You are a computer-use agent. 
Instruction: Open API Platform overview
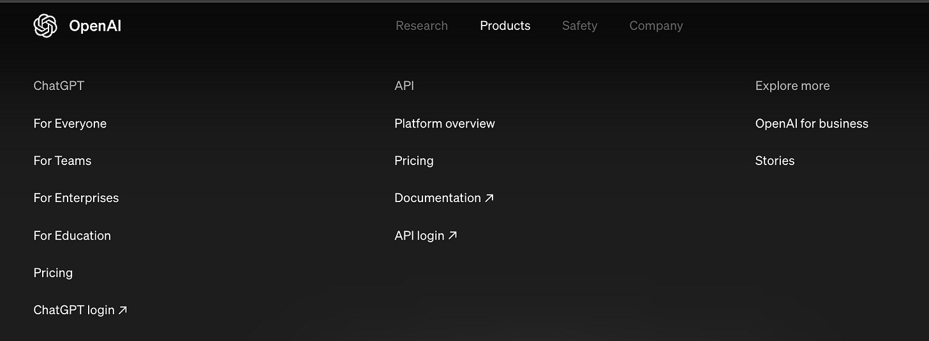(445, 124)
